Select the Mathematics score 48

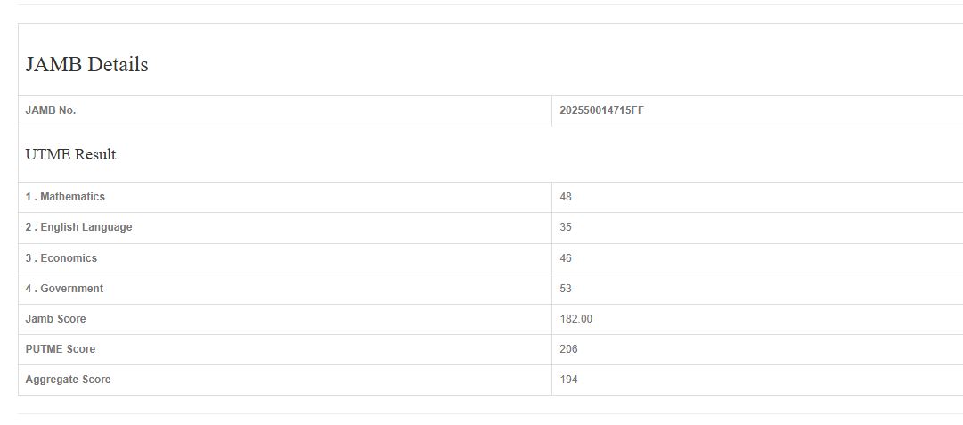[x=566, y=197]
